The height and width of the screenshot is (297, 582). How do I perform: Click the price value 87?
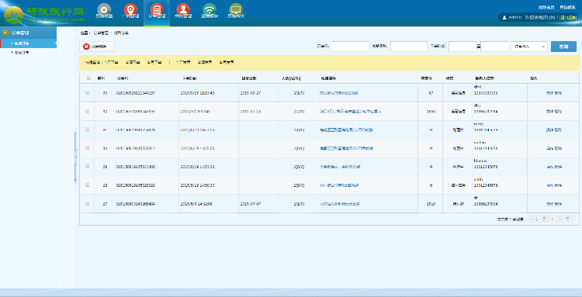(x=431, y=93)
